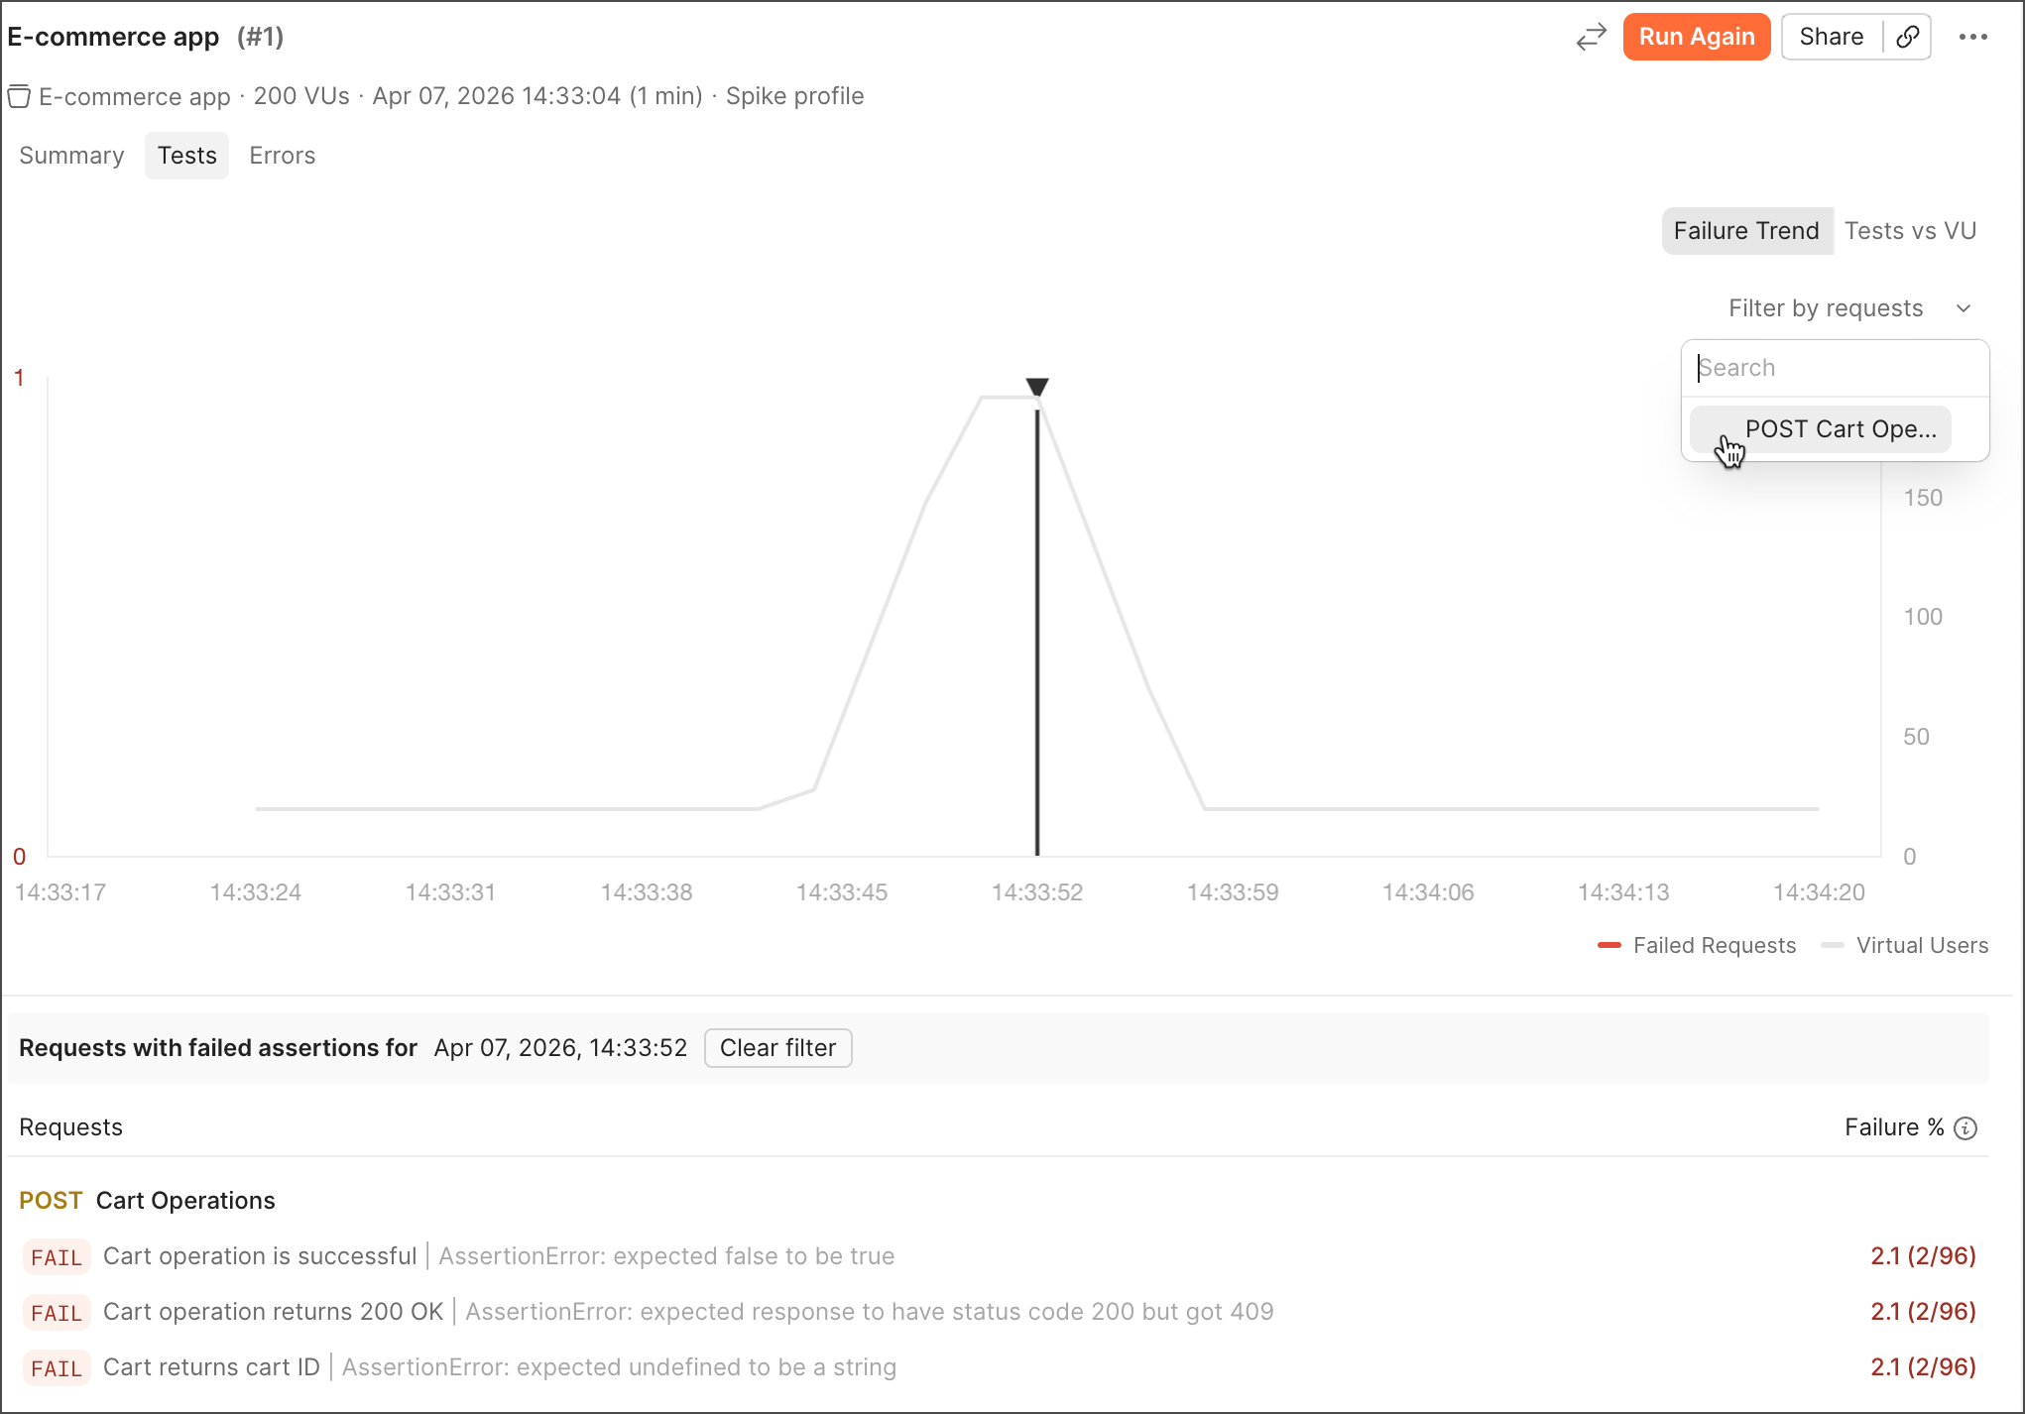Click inside the Search filter field
Image resolution: width=2025 pixels, height=1414 pixels.
click(1836, 367)
